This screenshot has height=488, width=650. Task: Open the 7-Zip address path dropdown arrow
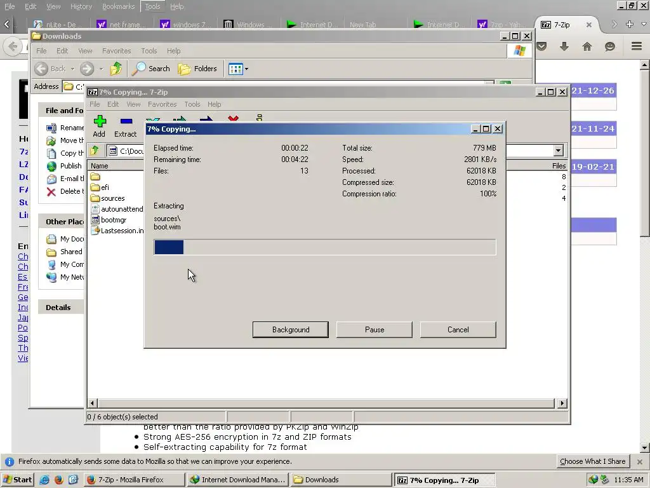click(559, 150)
